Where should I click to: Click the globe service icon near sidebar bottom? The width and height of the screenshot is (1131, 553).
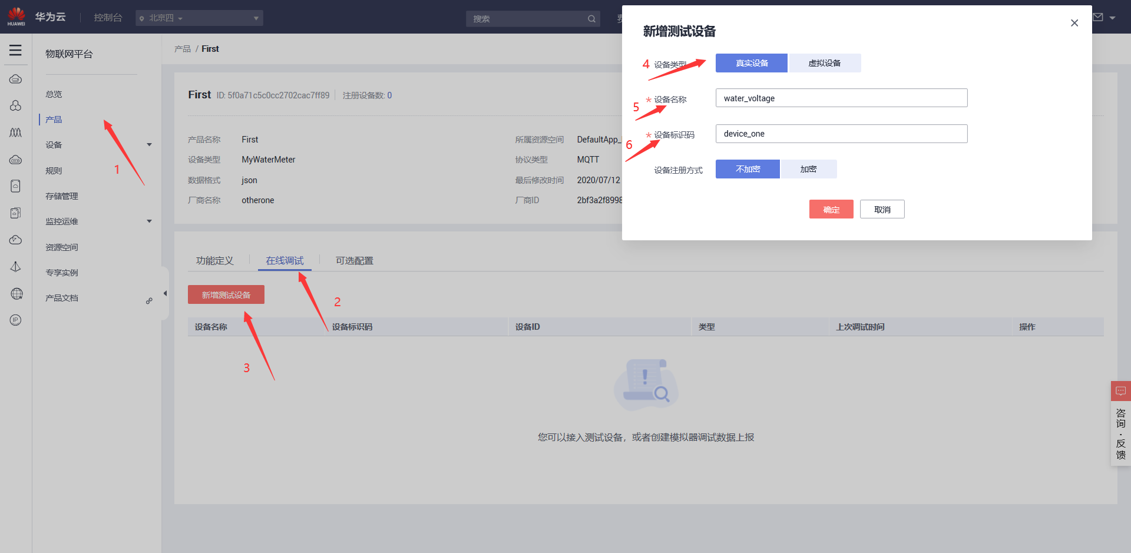[15, 294]
